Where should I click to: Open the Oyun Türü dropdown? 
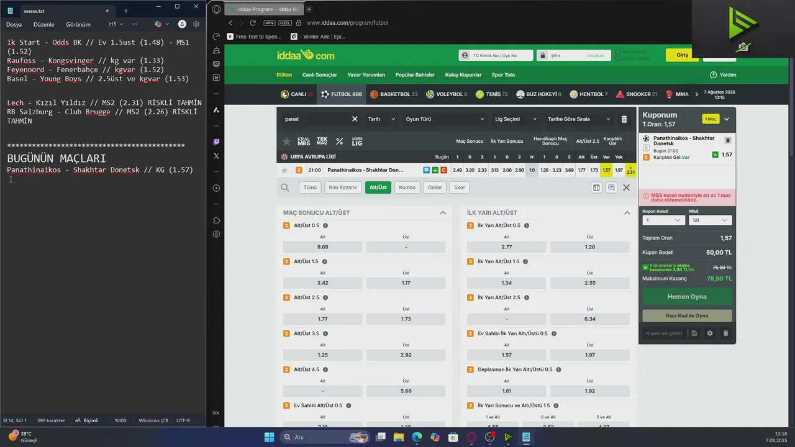click(445, 119)
